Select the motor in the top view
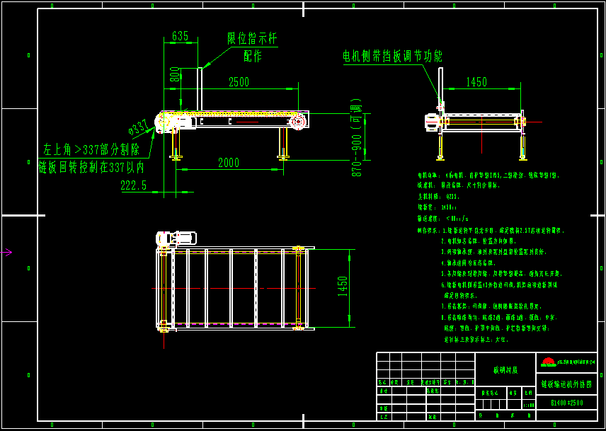The height and width of the screenshot is (431, 606). point(177,239)
